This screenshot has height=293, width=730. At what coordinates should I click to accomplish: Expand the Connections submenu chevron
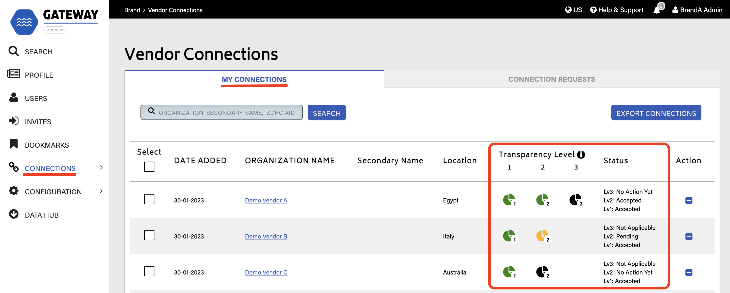point(101,167)
